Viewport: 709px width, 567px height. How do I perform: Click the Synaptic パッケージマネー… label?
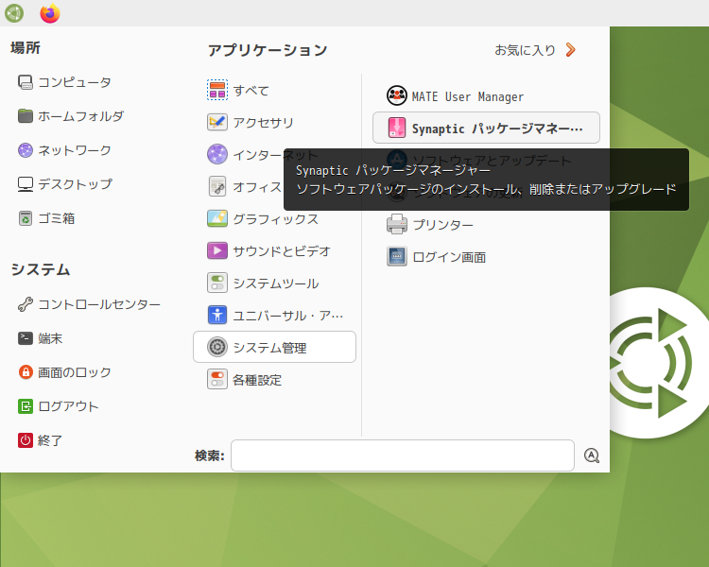coord(497,129)
